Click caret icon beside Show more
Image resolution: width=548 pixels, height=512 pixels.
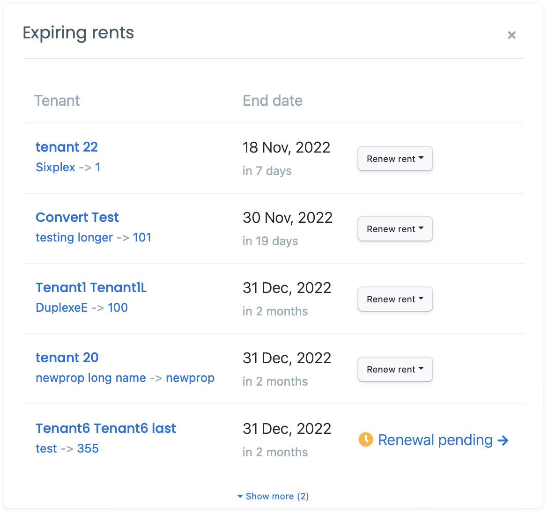point(240,496)
